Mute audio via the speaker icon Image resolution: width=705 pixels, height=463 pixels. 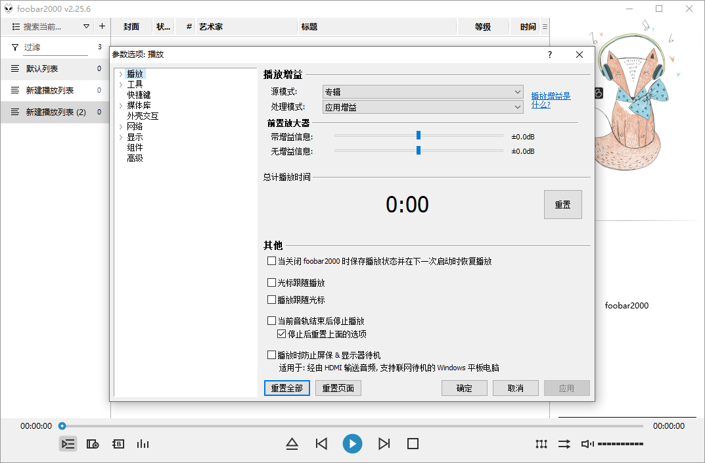pos(585,444)
